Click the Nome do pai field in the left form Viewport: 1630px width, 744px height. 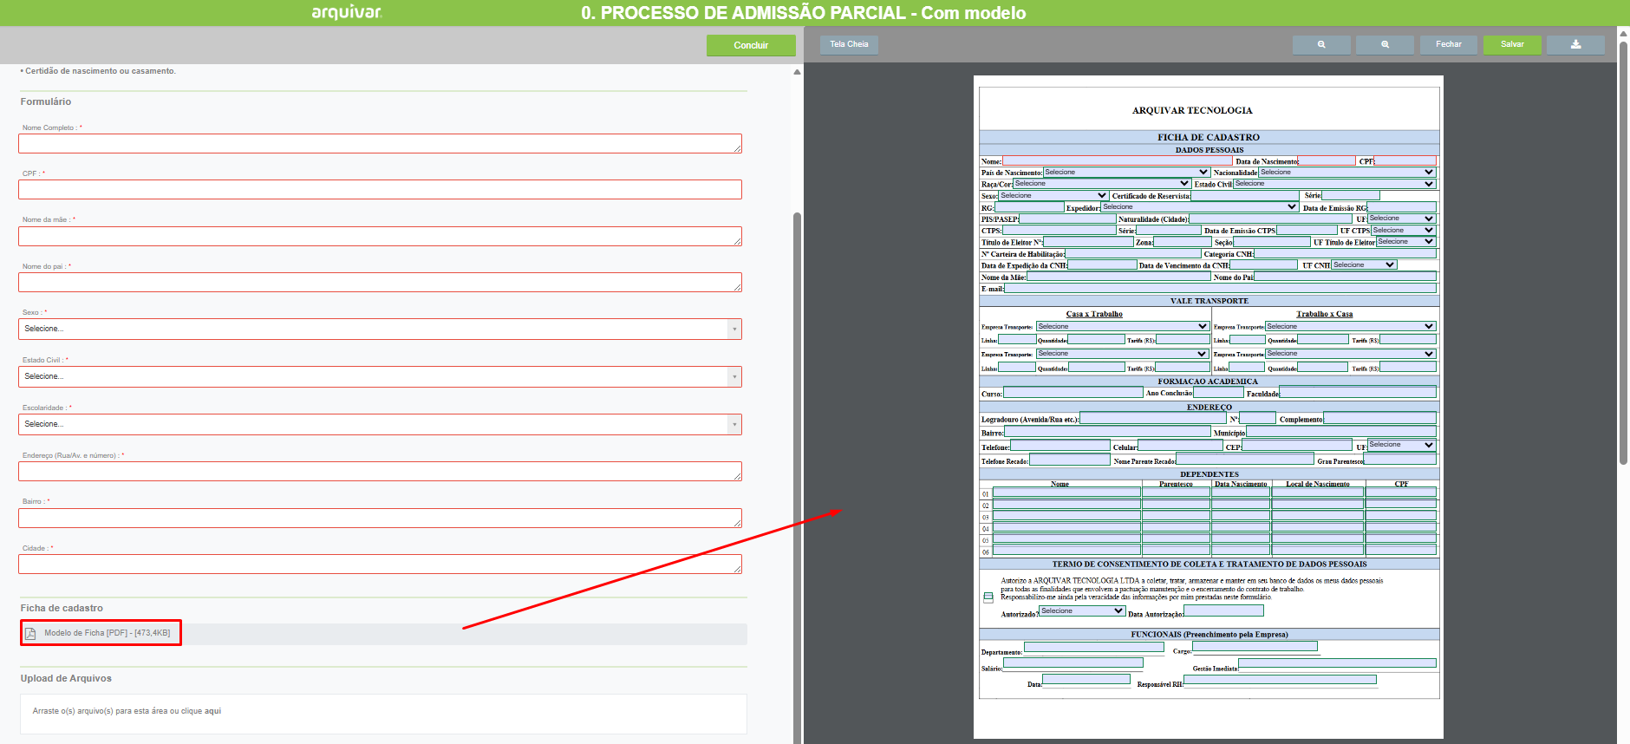click(380, 283)
